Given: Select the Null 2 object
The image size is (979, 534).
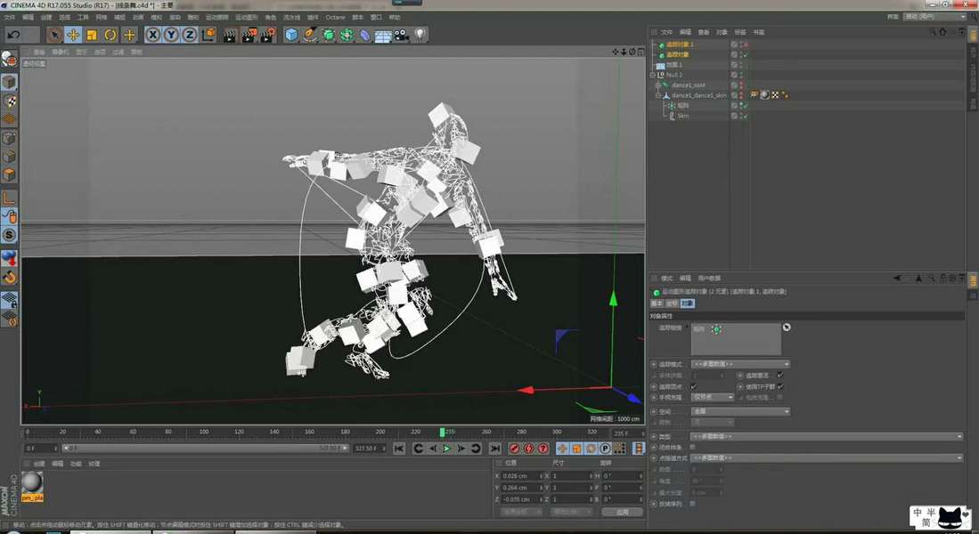Looking at the screenshot, I should pos(673,75).
